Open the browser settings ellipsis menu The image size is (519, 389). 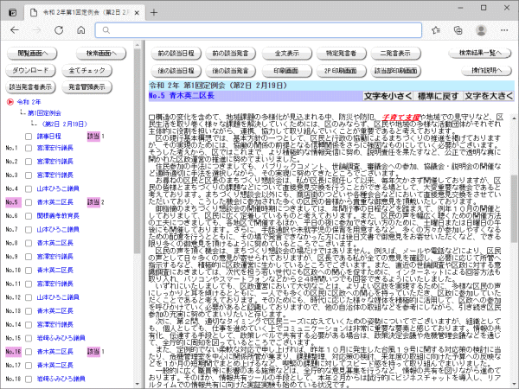point(504,30)
